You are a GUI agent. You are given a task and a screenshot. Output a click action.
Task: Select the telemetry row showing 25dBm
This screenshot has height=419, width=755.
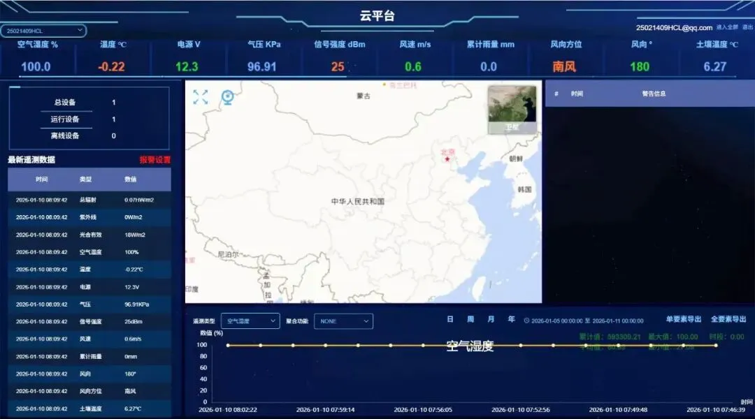tap(89, 321)
